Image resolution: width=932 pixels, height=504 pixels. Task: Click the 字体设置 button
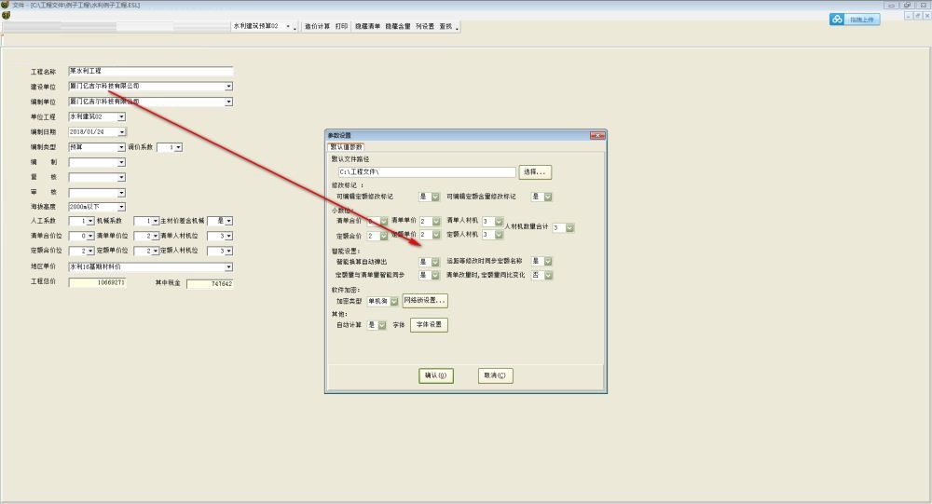coord(428,325)
